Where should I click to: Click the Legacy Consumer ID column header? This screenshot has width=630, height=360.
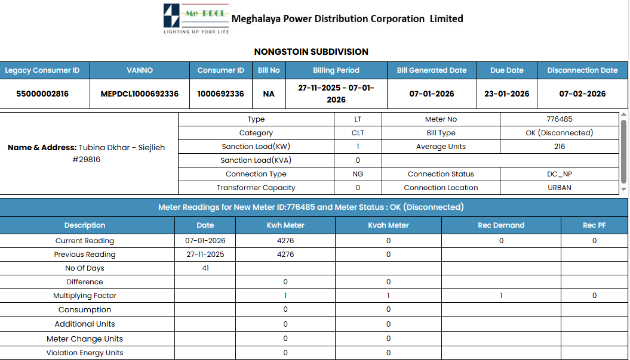click(45, 70)
